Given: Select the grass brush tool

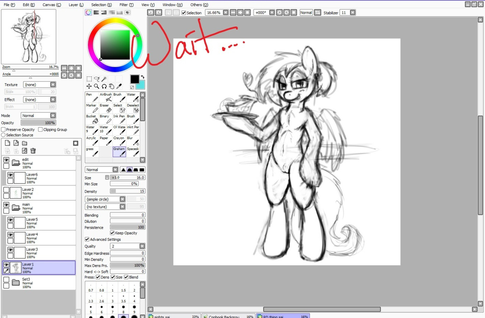Looking at the screenshot, I should tap(92, 152).
